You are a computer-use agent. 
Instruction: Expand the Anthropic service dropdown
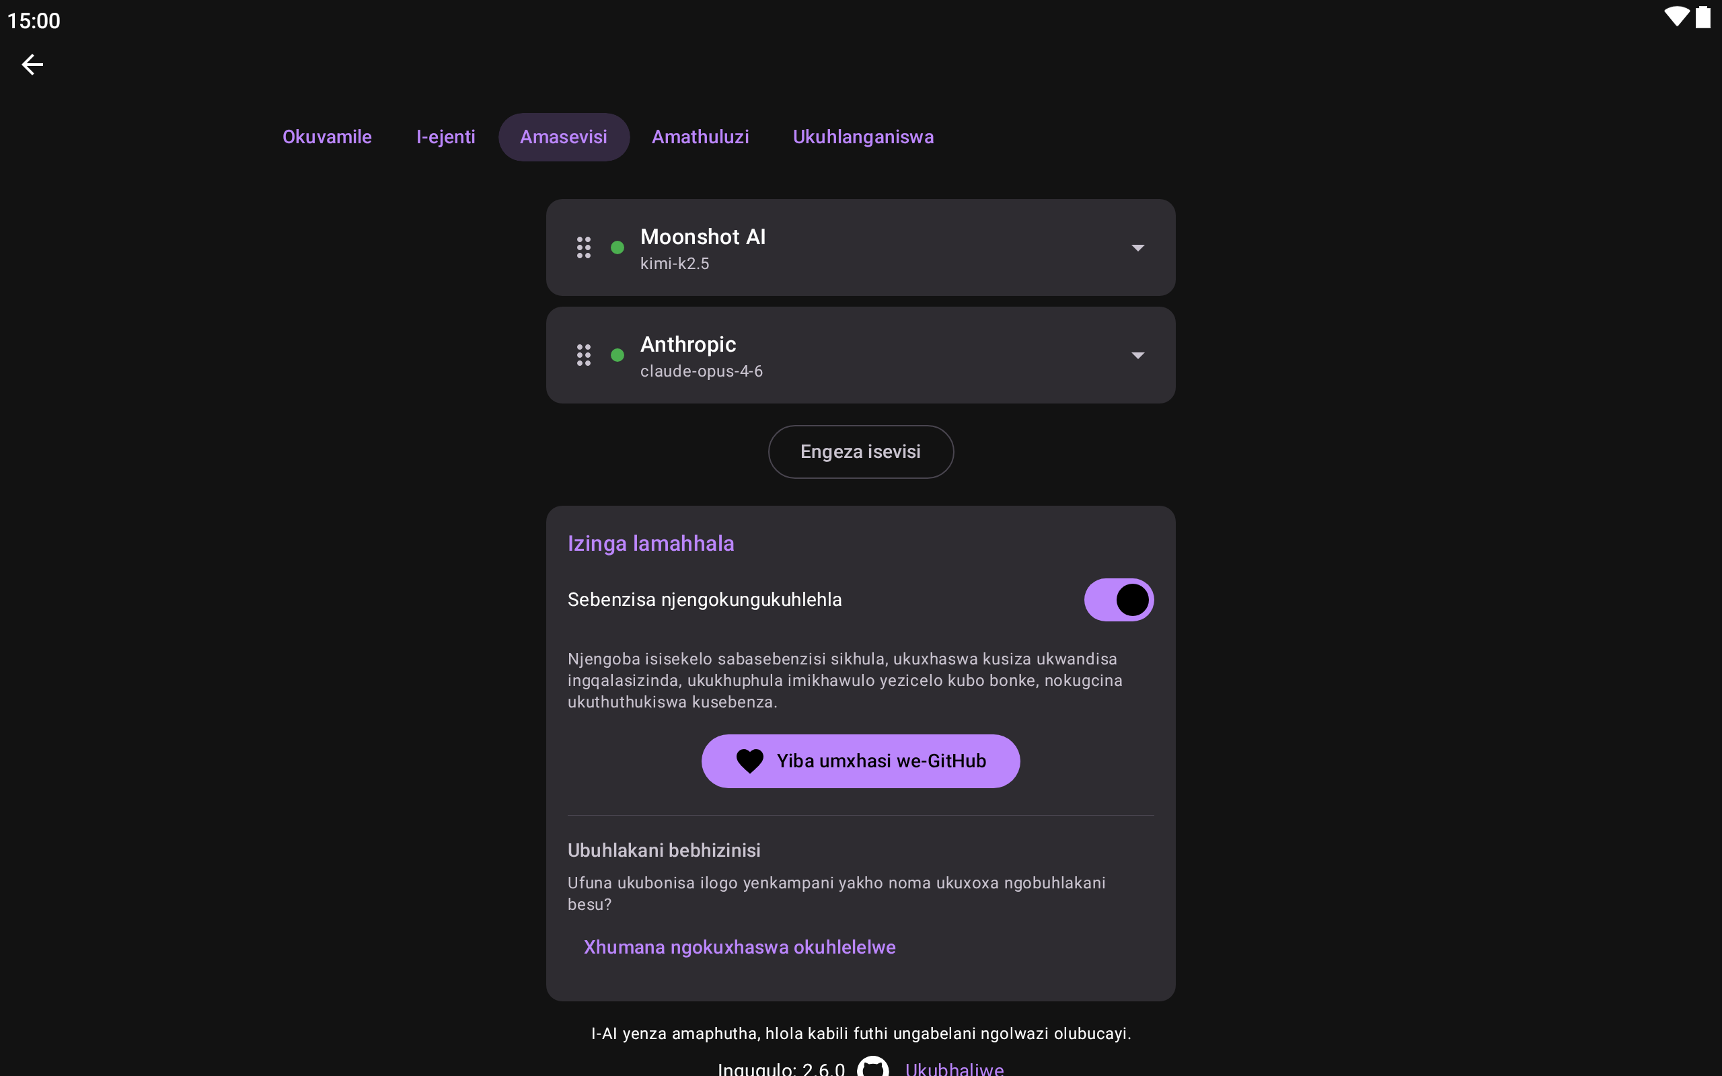[x=1138, y=355]
